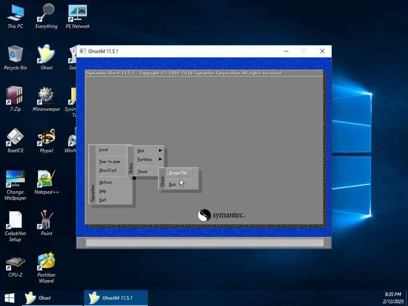Select the Paint desktop icon
Image resolution: width=408 pixels, height=306 pixels.
click(x=47, y=224)
